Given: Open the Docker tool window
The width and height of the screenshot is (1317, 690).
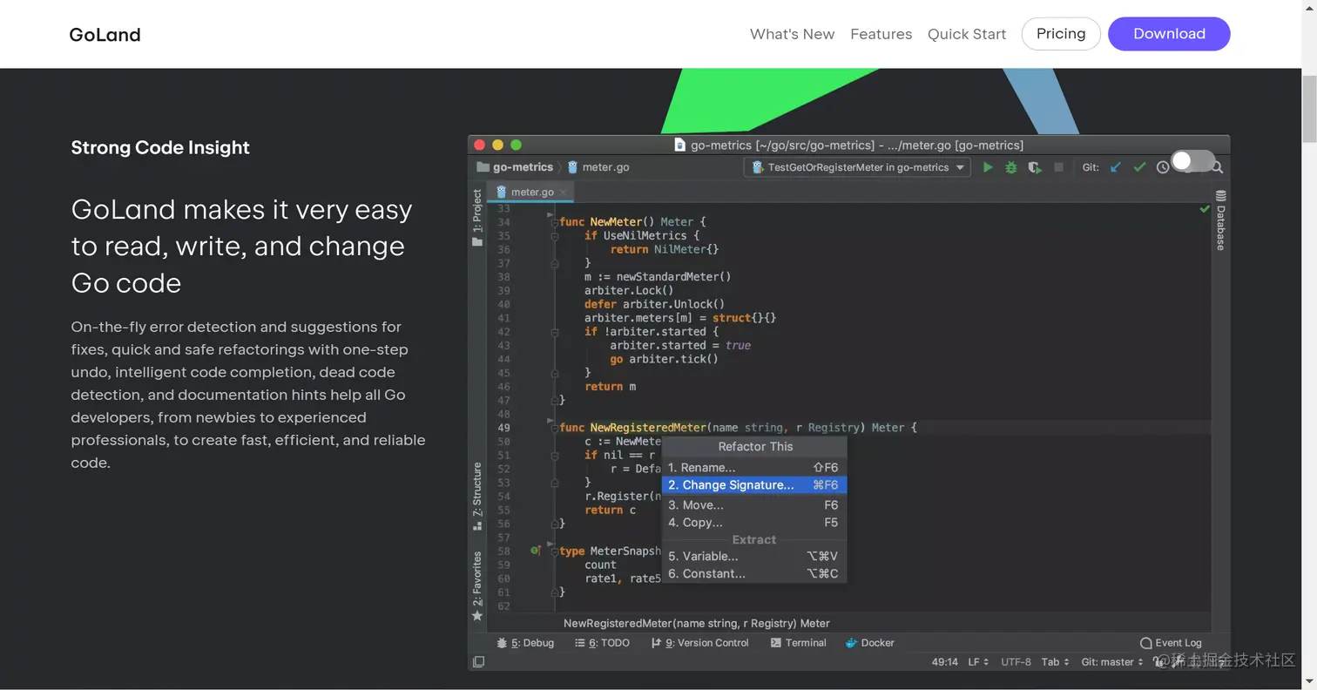Looking at the screenshot, I should [870, 643].
